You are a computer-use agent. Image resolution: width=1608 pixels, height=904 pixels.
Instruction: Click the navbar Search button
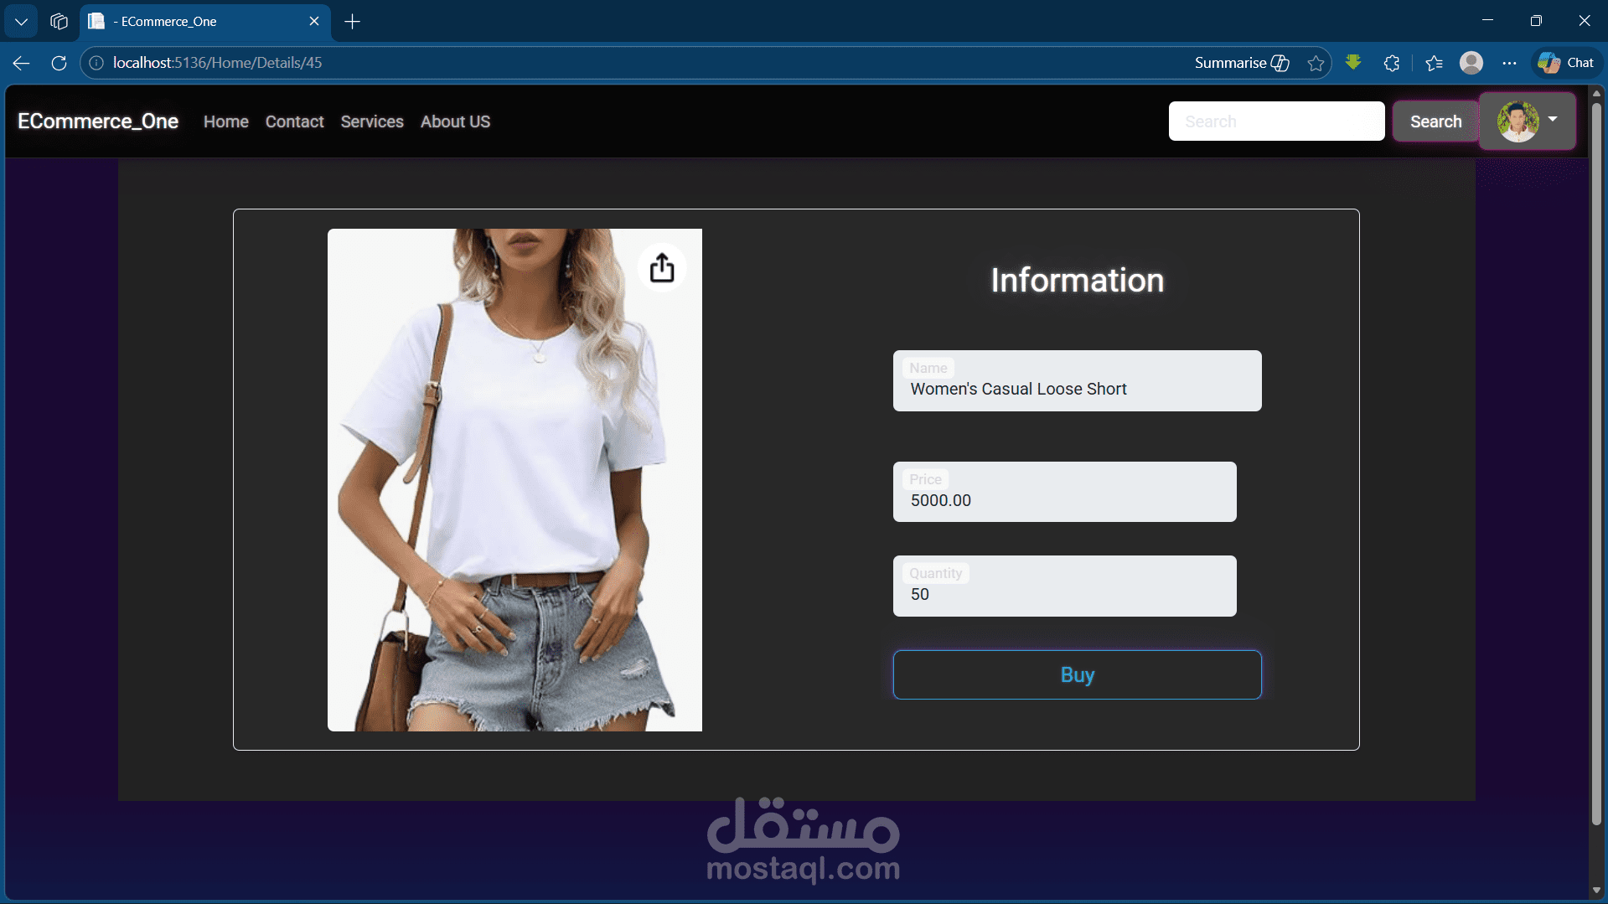(1435, 121)
